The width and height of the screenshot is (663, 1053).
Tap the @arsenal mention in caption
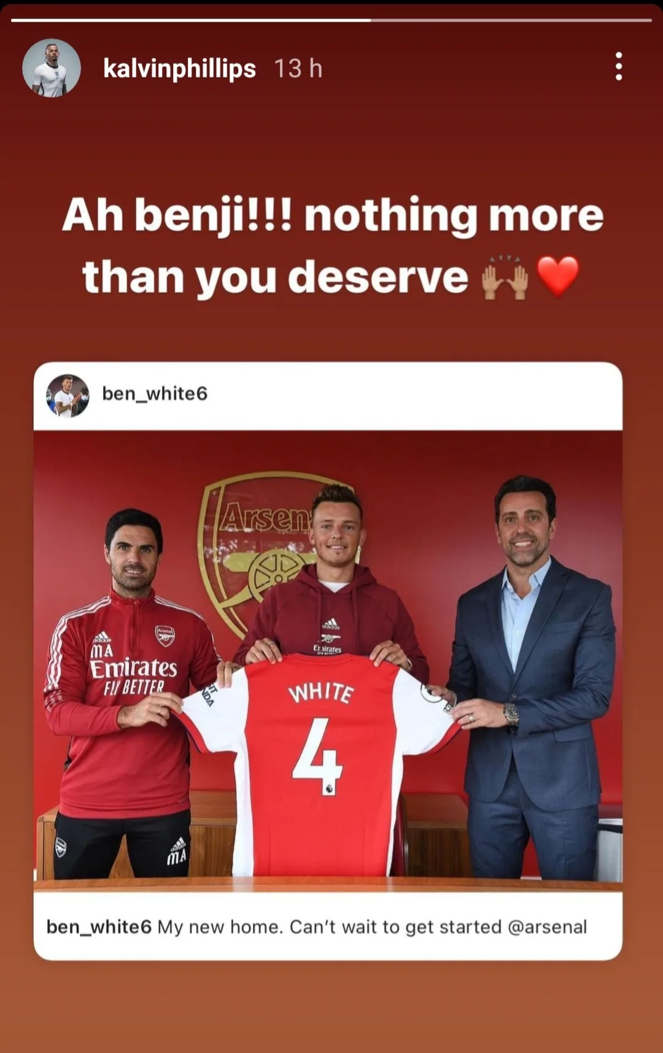click(x=548, y=927)
